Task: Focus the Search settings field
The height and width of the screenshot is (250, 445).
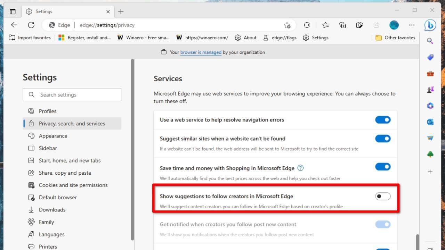Action: [72, 95]
